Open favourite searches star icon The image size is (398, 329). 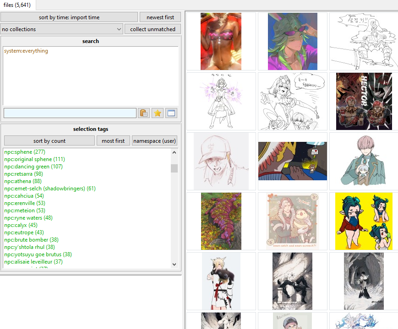158,113
